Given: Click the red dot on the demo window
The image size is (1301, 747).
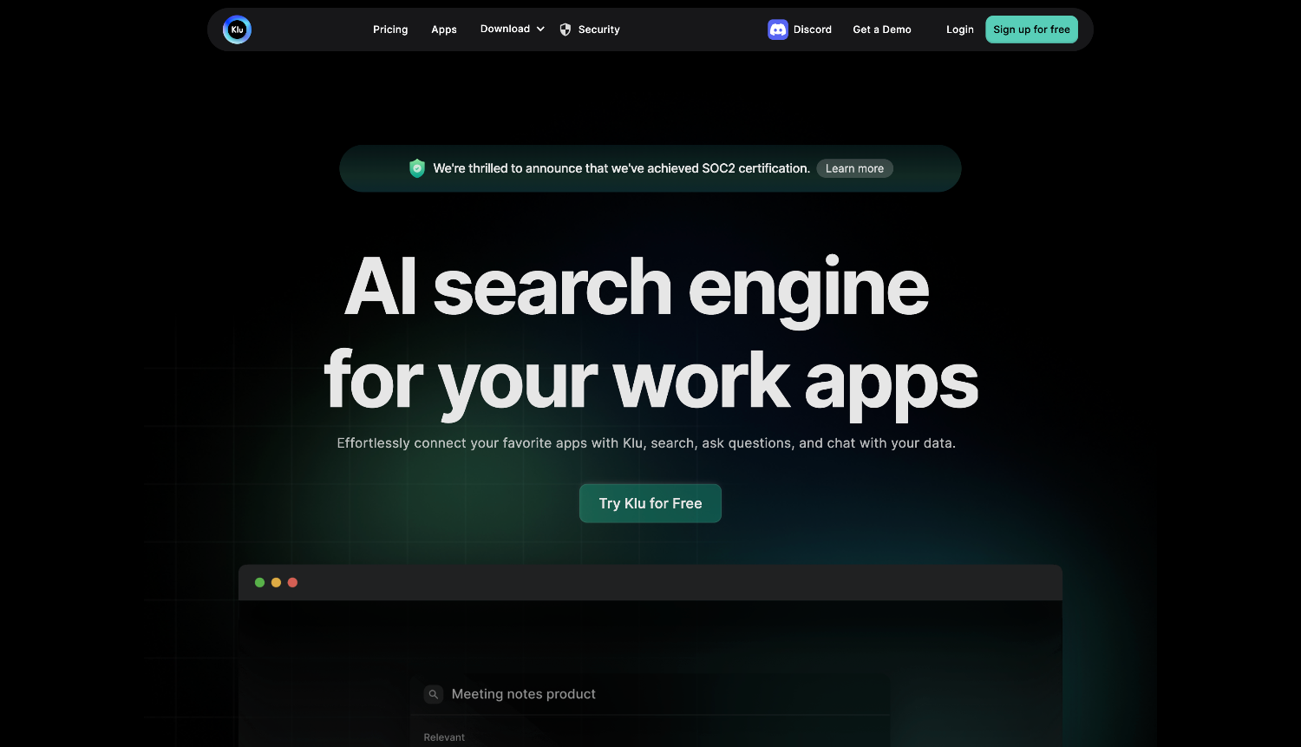Looking at the screenshot, I should [292, 582].
